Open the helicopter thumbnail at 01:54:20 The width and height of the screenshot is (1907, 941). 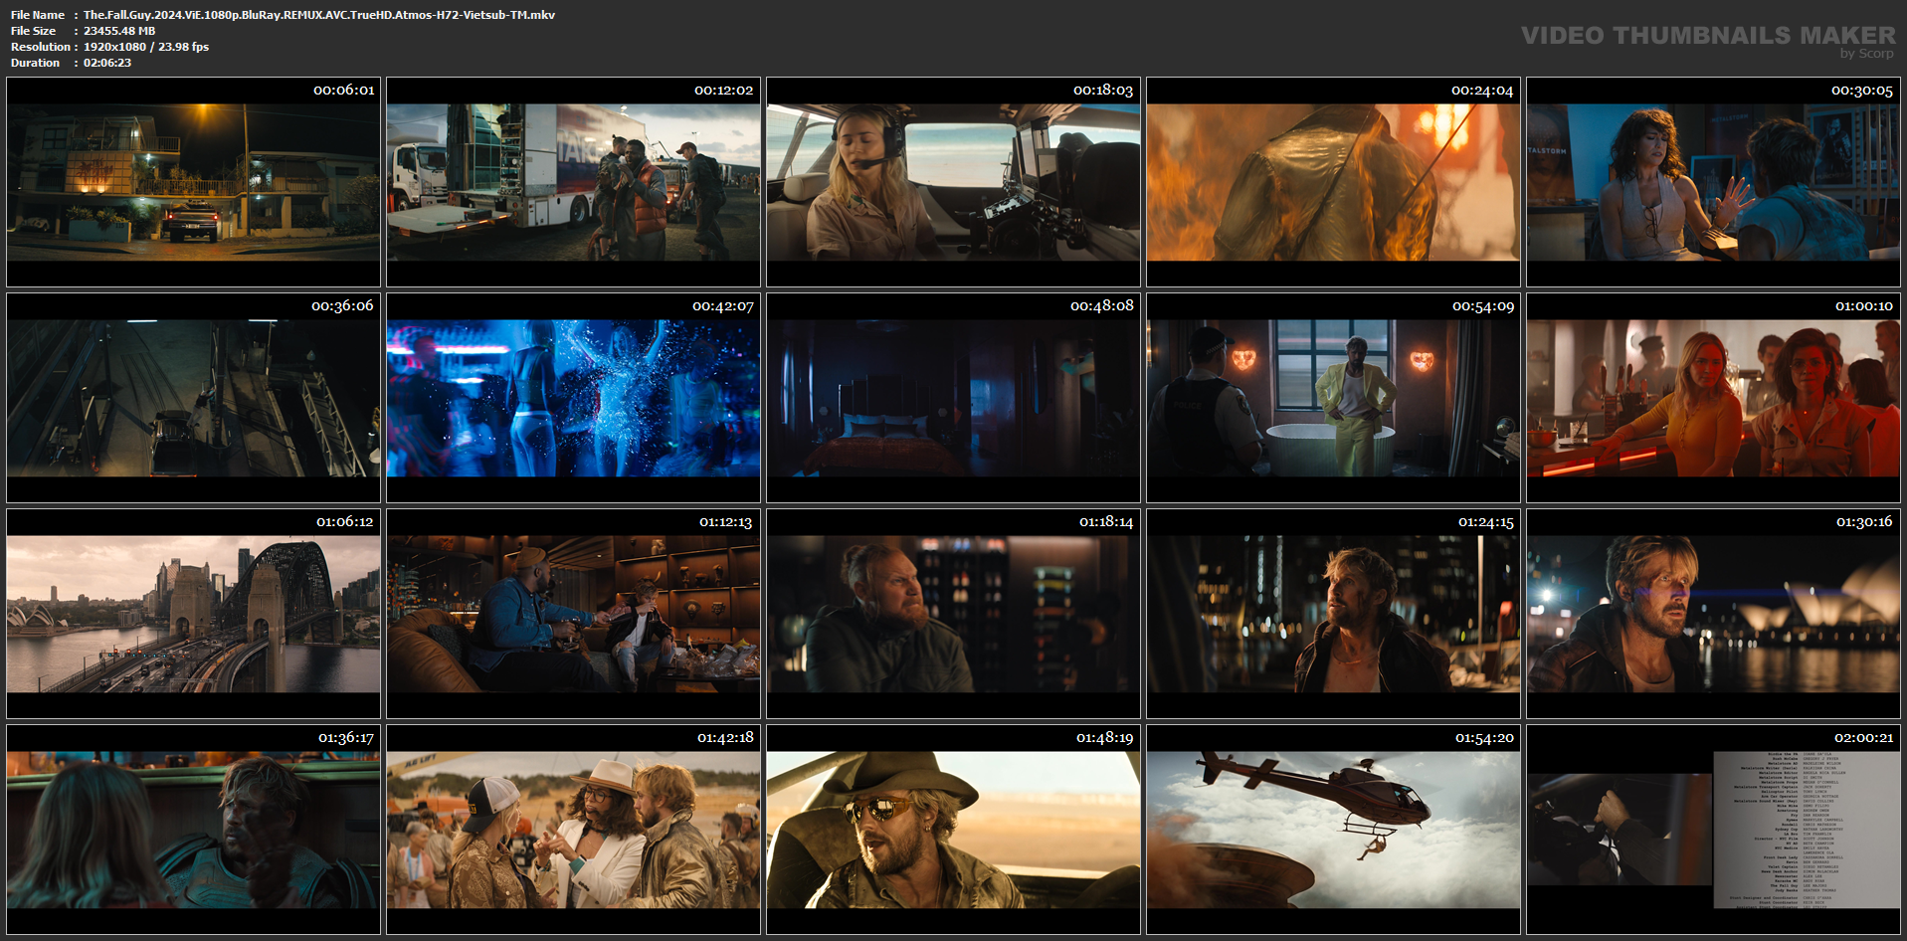(1334, 830)
